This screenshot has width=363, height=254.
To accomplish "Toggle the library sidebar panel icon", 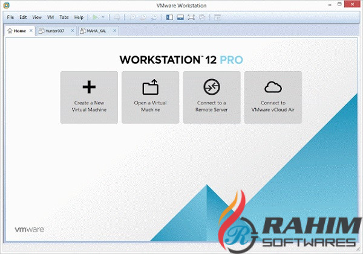I will [169, 17].
